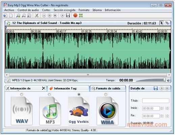Viewport: 175px width, 135px height.
Task: Click the green grid batch icon
Action: pos(81,15)
